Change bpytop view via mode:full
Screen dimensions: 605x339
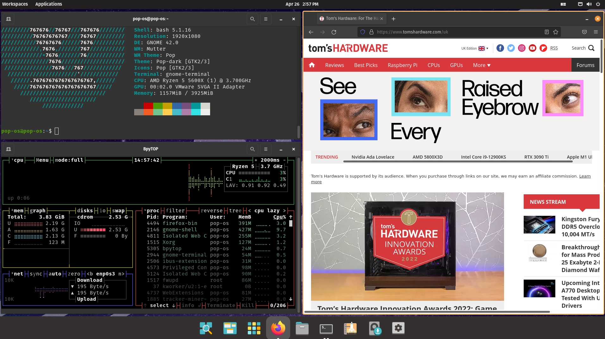tap(69, 160)
